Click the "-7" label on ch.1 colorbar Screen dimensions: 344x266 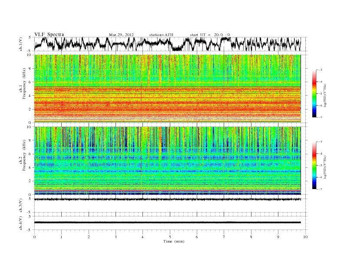tap(321, 117)
